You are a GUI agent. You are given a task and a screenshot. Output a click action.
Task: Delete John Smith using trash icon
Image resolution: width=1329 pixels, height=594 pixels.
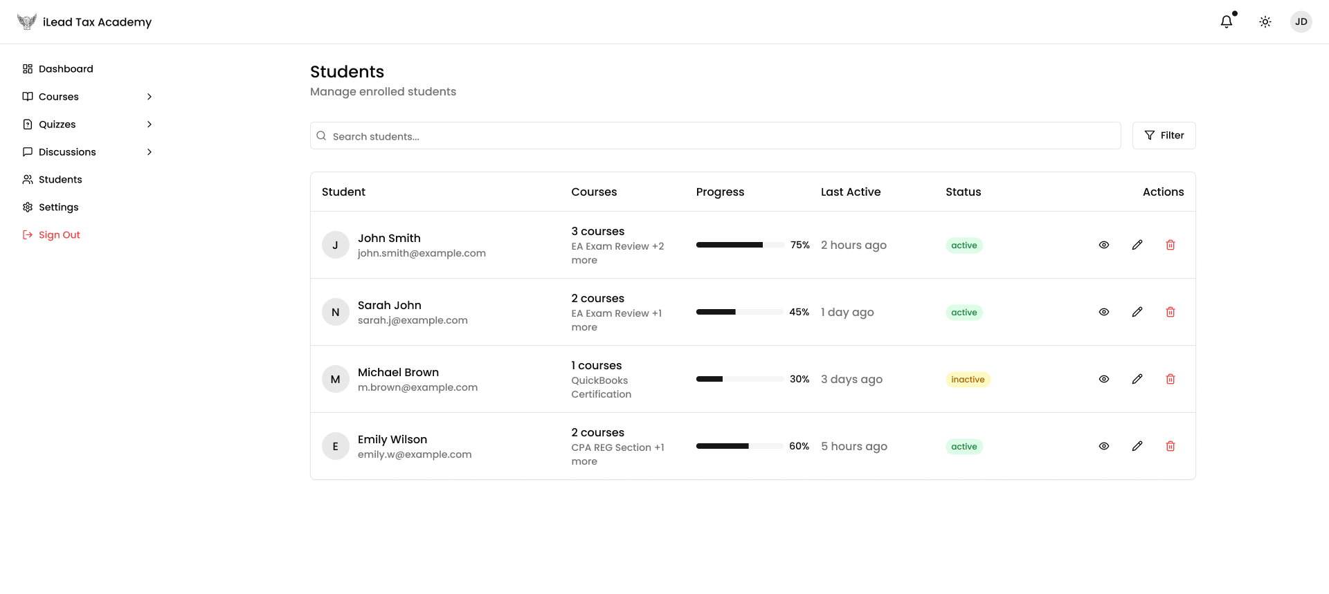point(1170,245)
